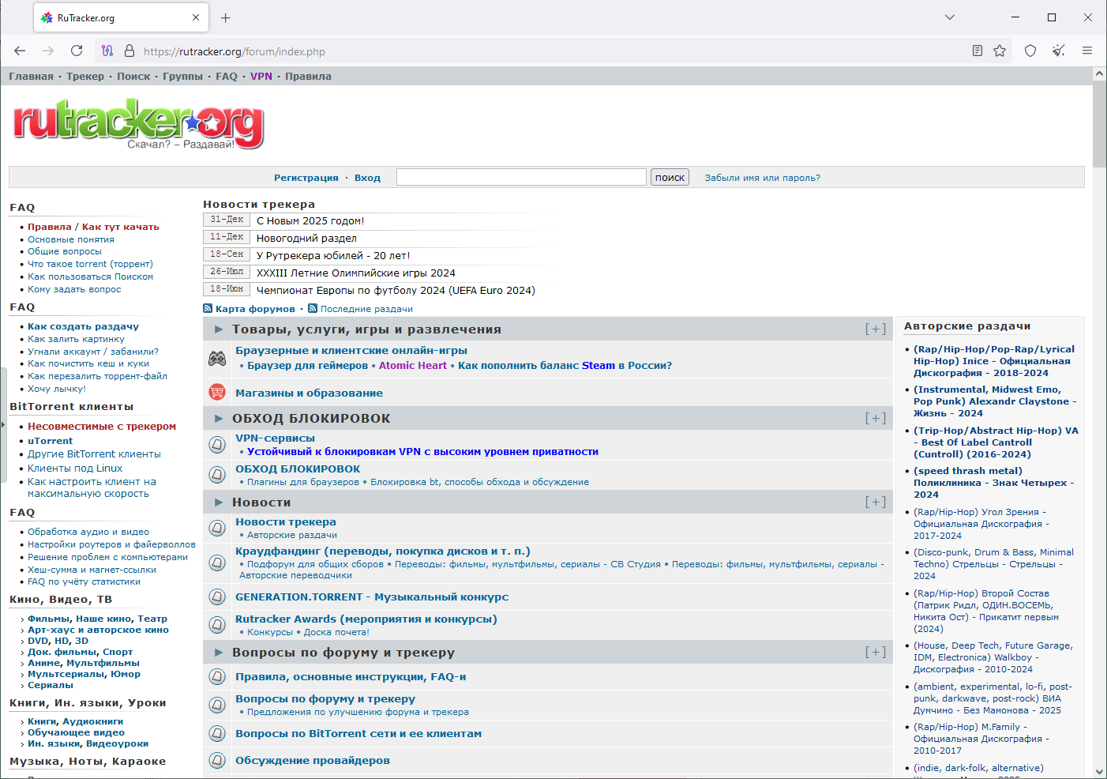
Task: Click Забыли имя или пароль? link
Action: click(762, 178)
